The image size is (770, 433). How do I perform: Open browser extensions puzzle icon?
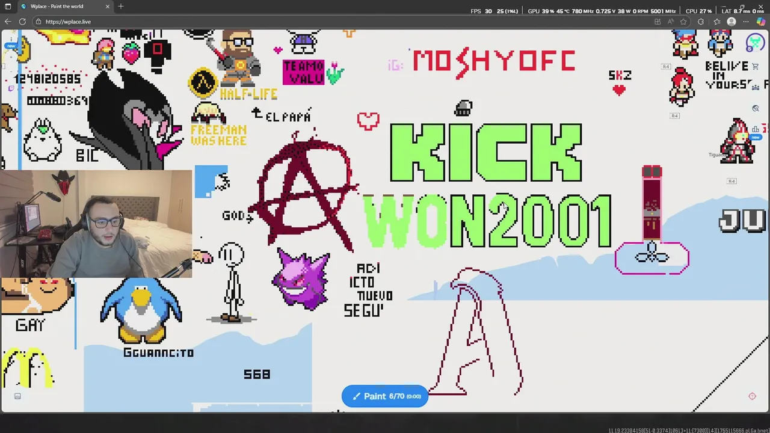point(701,22)
